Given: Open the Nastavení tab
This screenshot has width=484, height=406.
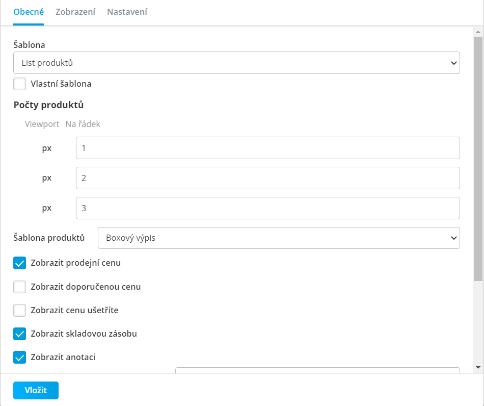Looking at the screenshot, I should [127, 12].
